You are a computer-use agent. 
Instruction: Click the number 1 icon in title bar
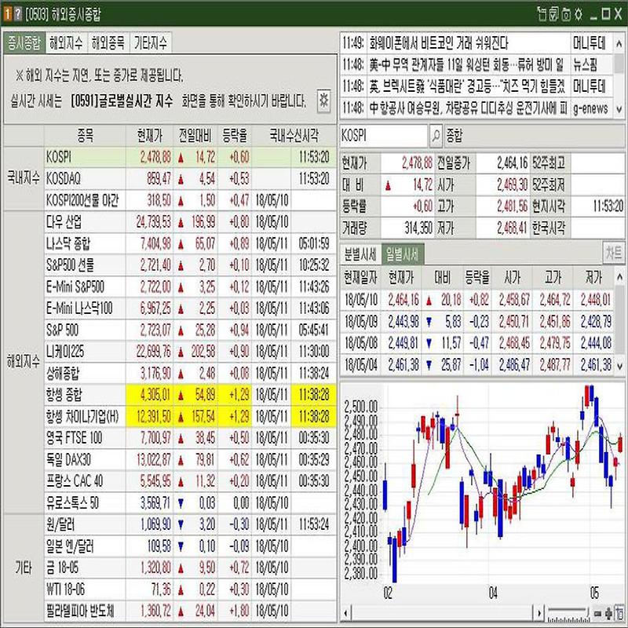coord(7,14)
